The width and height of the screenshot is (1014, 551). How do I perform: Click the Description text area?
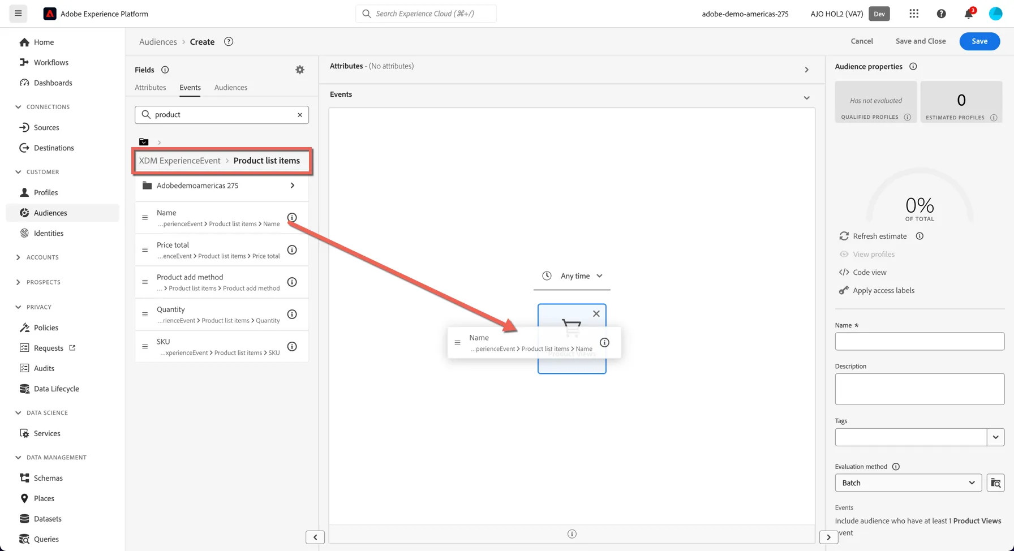coord(920,389)
